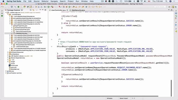Click the Wi-Fi status icon in menu bar
The width and height of the screenshot is (178, 100).
click(142, 1)
